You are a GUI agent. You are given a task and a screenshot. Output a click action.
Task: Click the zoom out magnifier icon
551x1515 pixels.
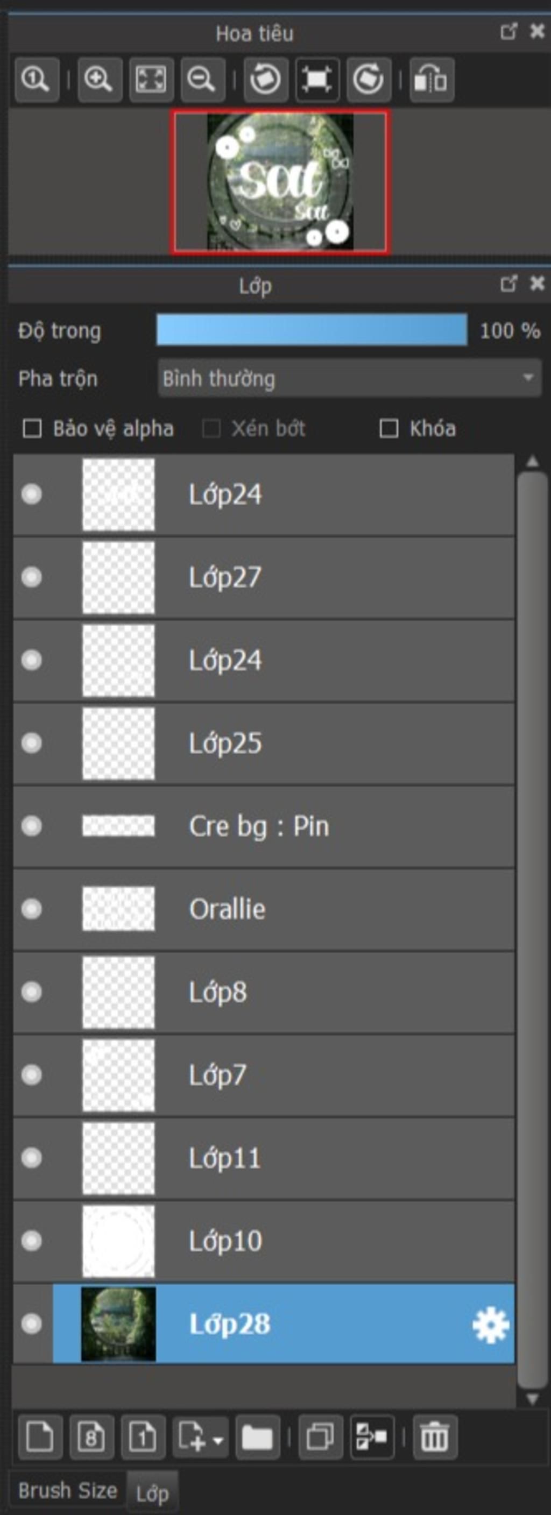(x=203, y=80)
